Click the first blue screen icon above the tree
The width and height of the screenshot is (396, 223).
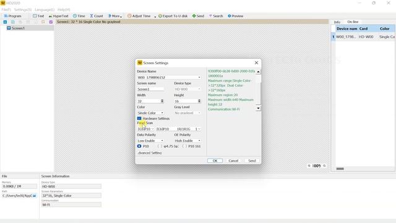(x=5, y=22)
